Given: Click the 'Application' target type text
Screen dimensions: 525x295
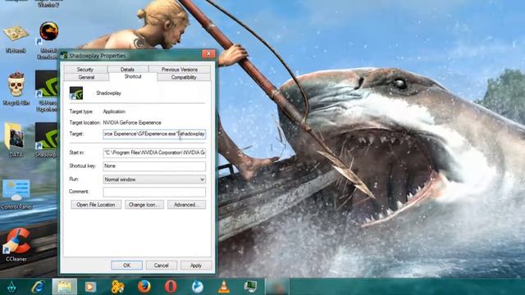Looking at the screenshot, I should 114,111.
